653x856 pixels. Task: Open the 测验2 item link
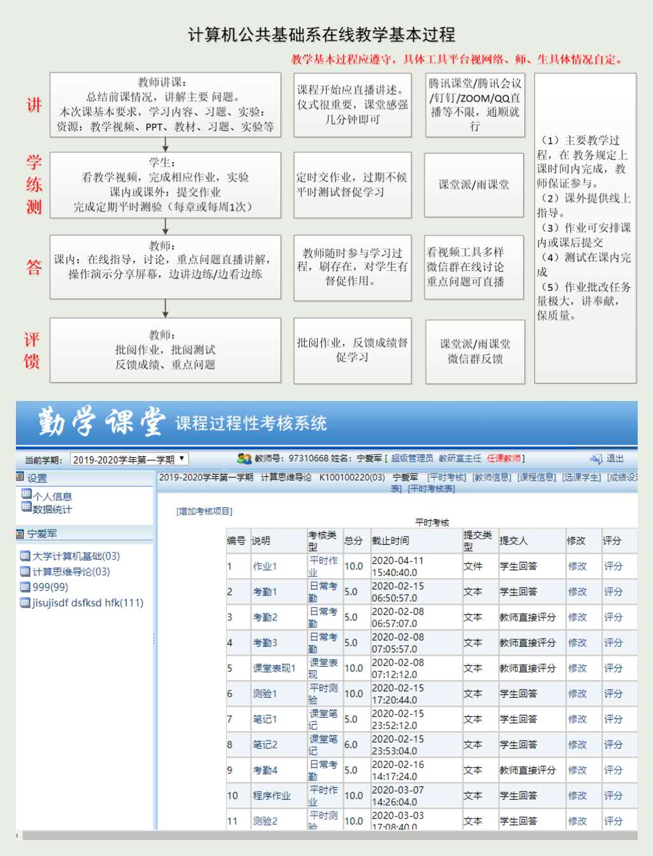tap(265, 821)
